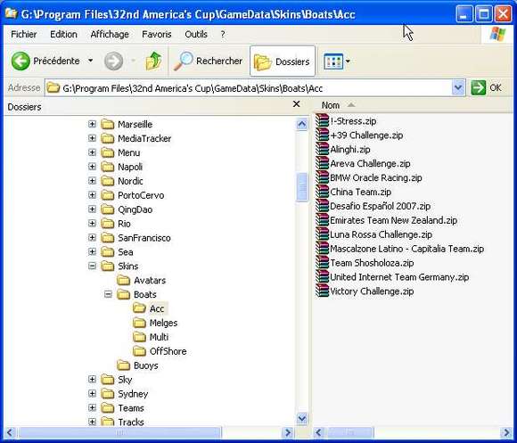Select Luna Rossa Challenge.zip archive icon
Image resolution: width=517 pixels, height=443 pixels.
point(322,234)
